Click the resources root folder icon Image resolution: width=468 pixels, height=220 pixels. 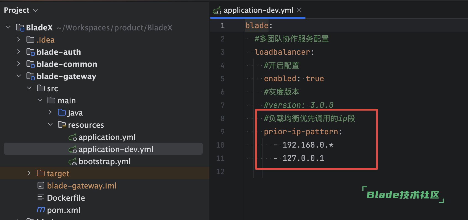click(62, 125)
